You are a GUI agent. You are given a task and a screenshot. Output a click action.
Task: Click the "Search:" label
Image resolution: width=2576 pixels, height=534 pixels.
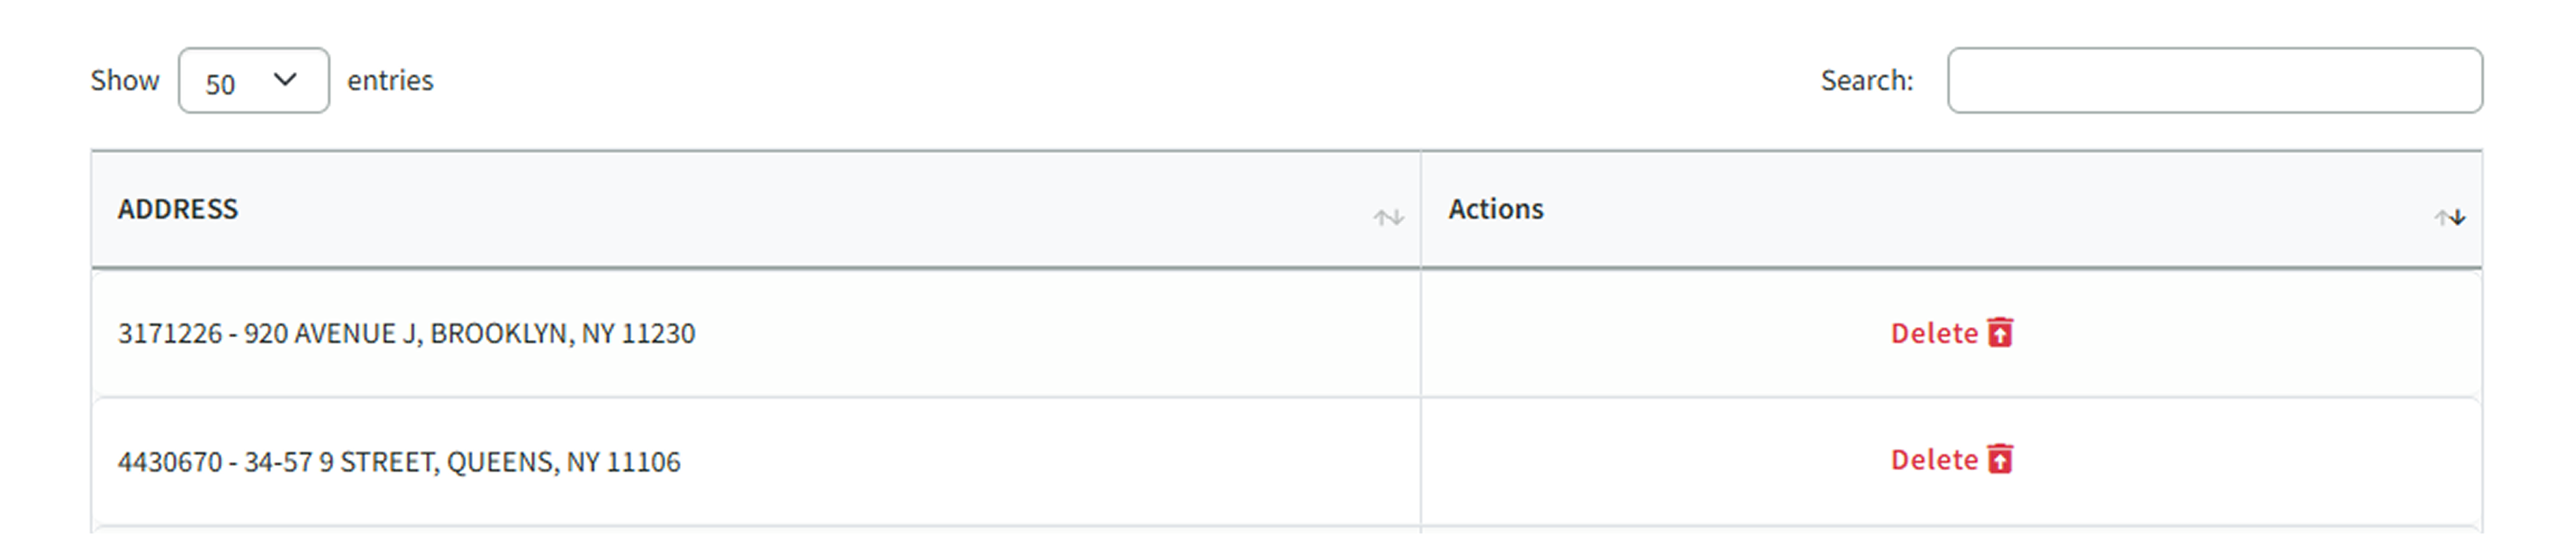pos(1866,81)
